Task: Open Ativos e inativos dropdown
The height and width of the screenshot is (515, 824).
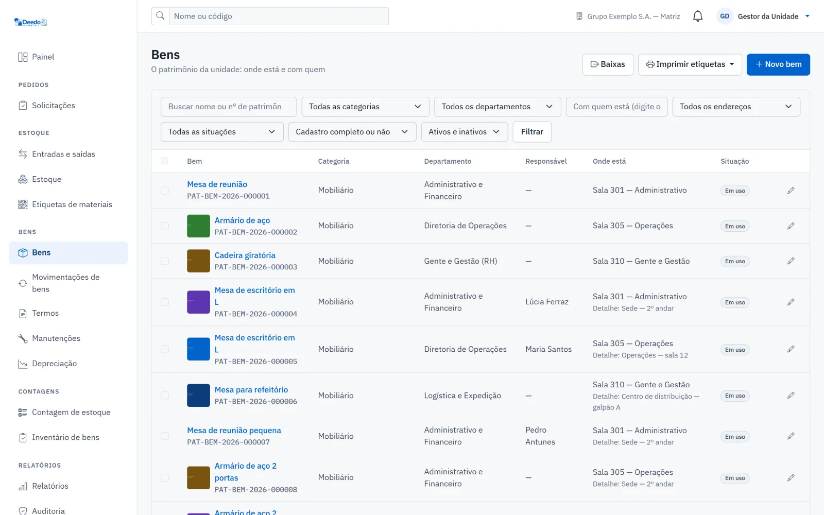Action: 465,132
